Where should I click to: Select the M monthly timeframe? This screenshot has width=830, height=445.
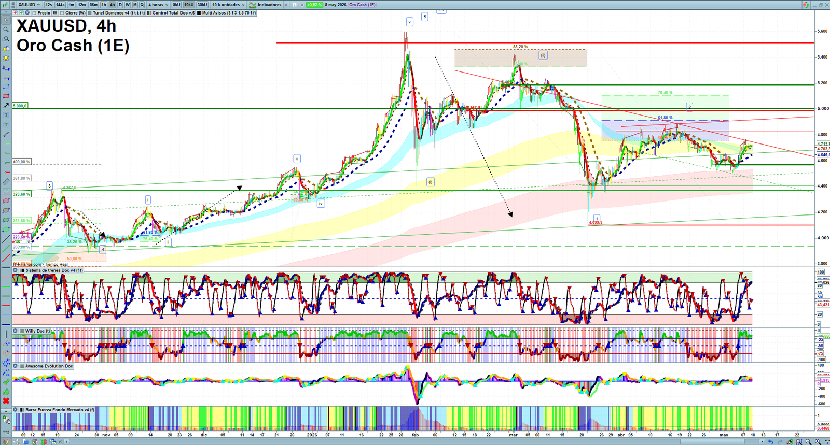click(135, 5)
